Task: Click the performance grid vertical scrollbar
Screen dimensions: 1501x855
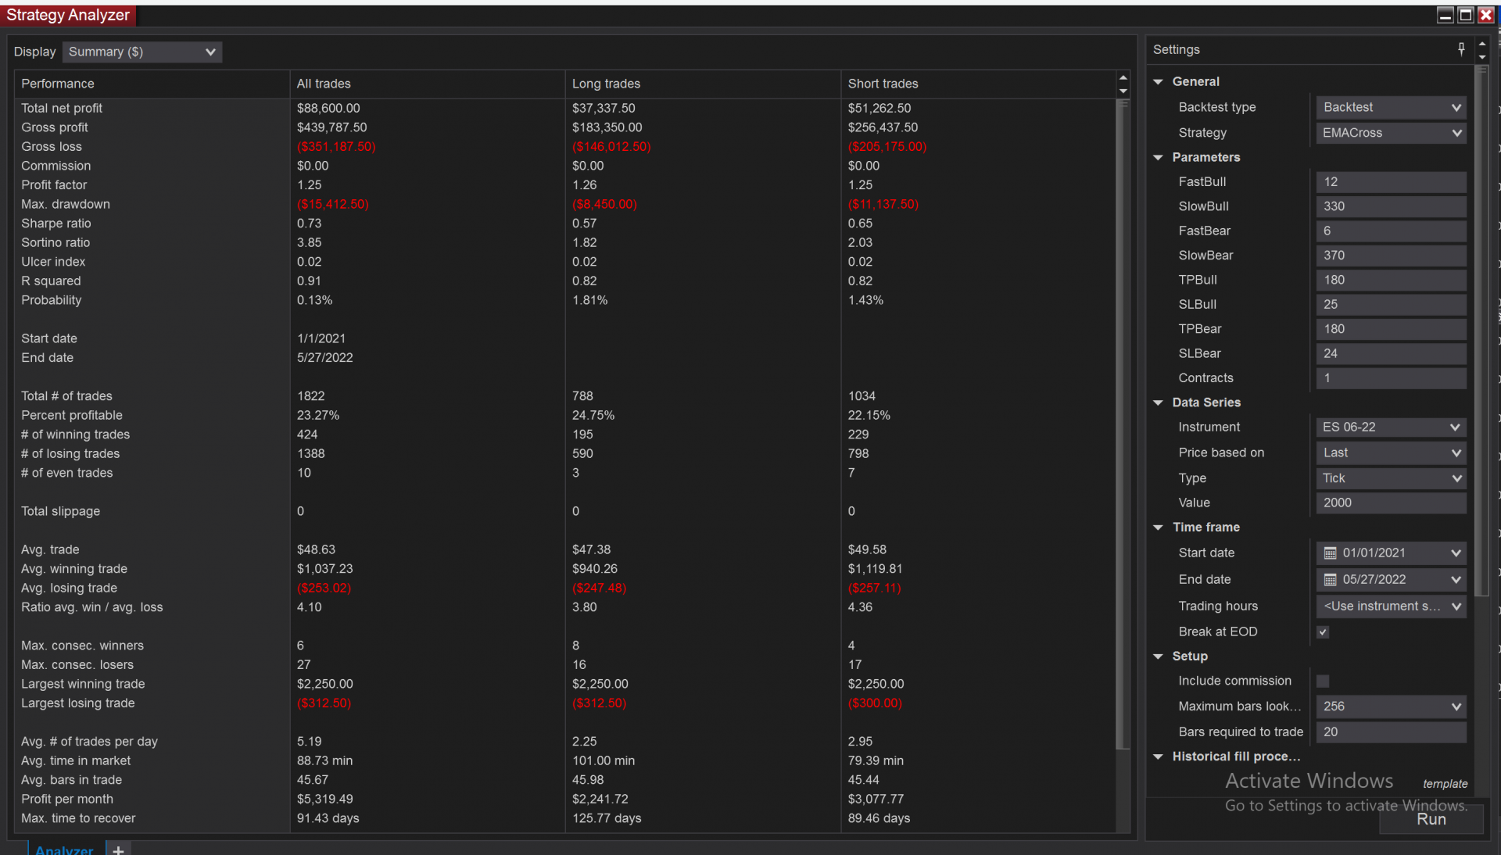Action: point(1123,422)
